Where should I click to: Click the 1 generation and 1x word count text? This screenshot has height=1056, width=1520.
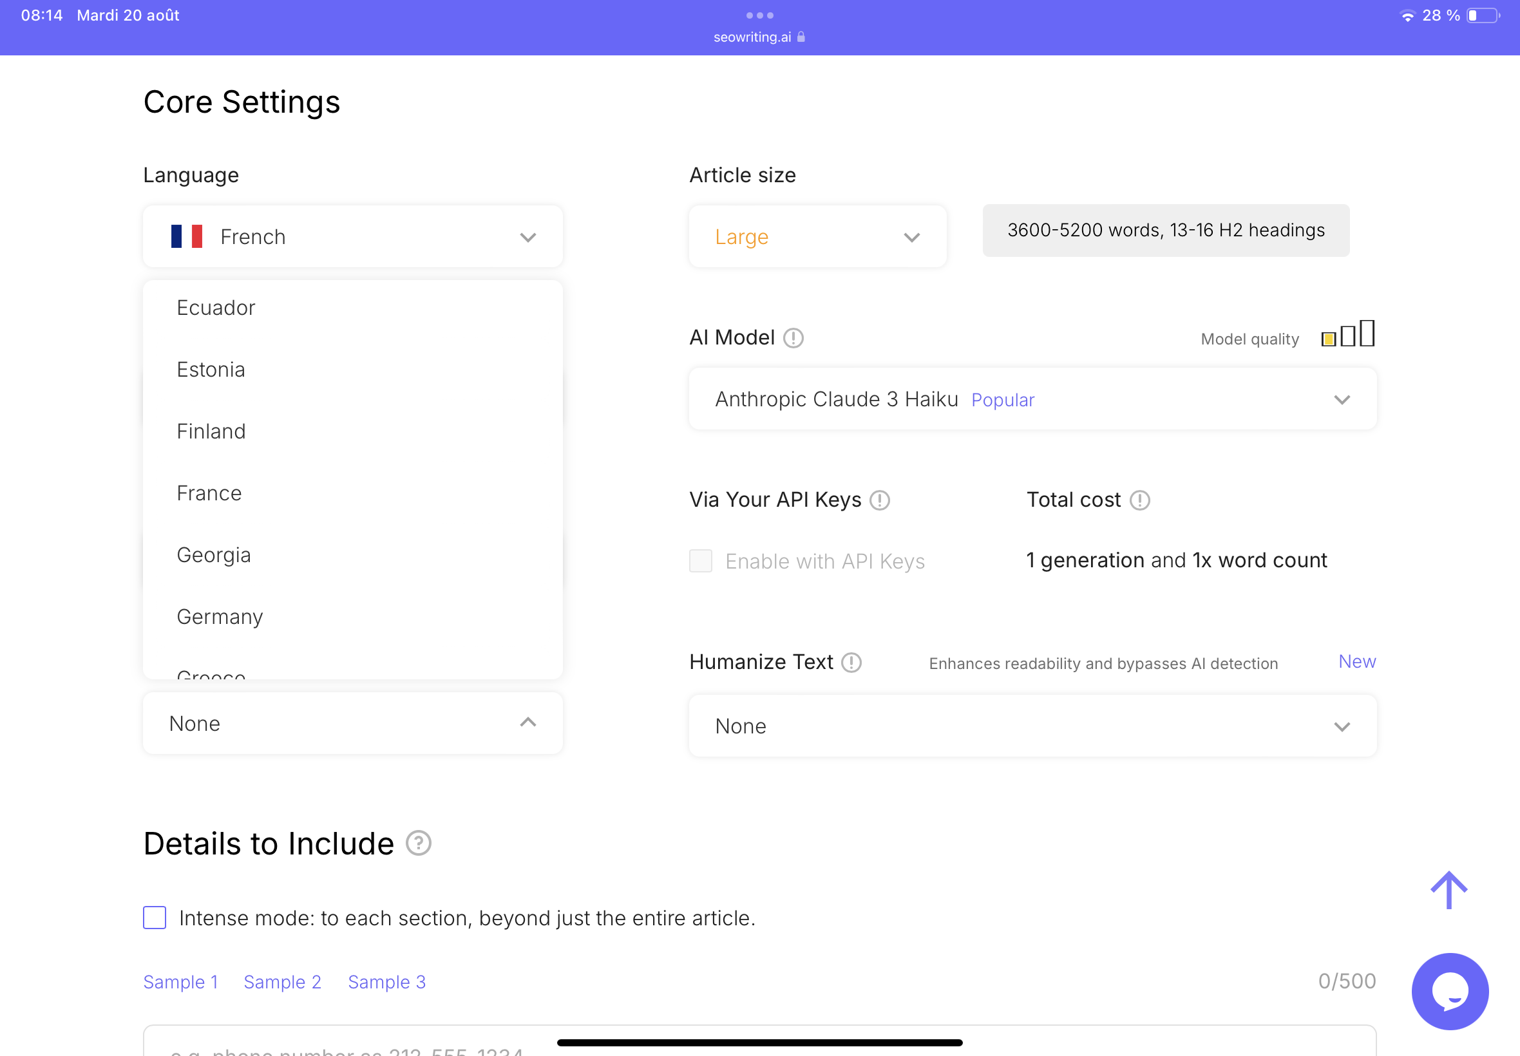[x=1177, y=560]
